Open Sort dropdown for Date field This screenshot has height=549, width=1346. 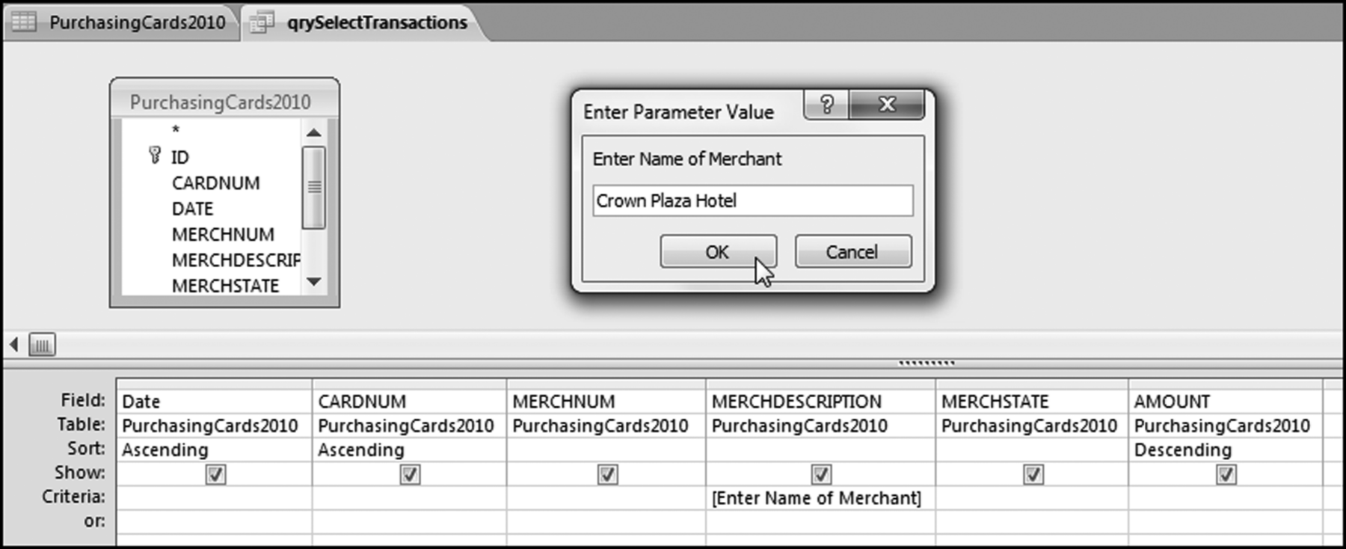214,450
